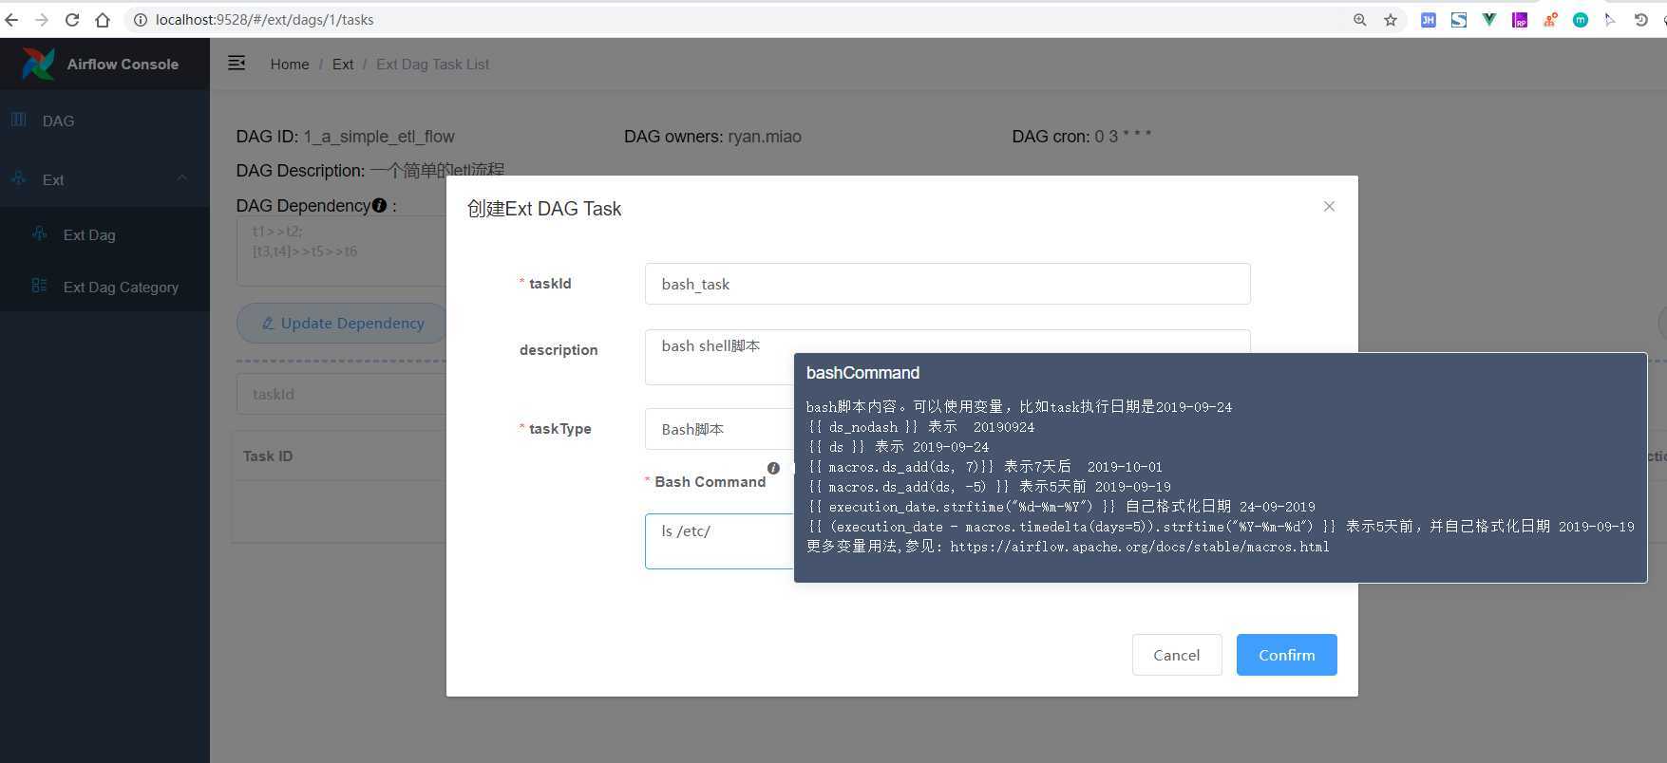This screenshot has width=1667, height=763.
Task: Click the browser address bar URL
Action: (x=265, y=20)
